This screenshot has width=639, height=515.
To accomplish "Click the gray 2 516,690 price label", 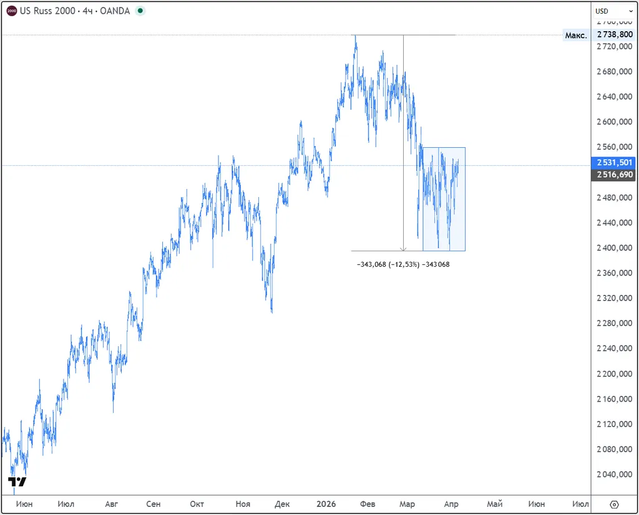I will [x=615, y=175].
